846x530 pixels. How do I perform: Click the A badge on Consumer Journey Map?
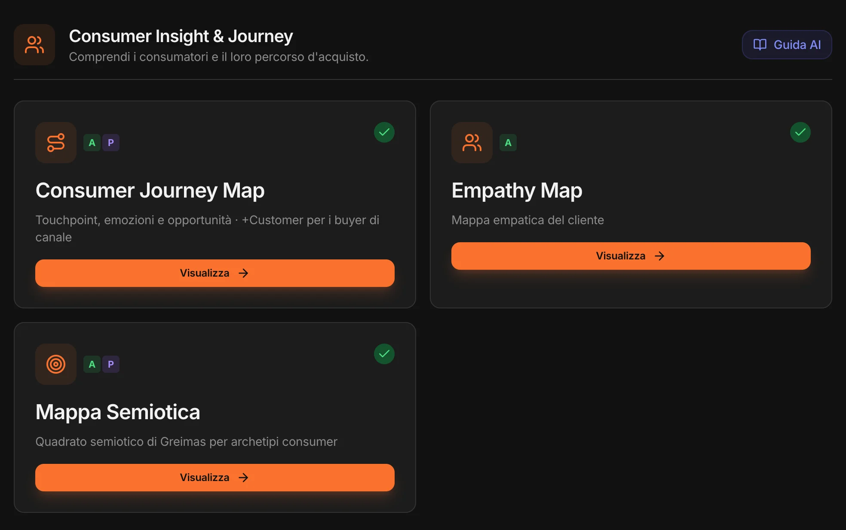pos(92,143)
